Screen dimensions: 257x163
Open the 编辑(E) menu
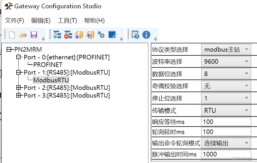point(41,21)
